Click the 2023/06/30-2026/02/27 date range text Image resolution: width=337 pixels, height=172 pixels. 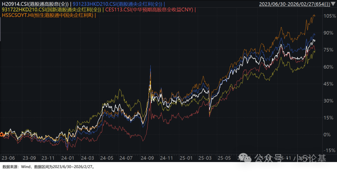(294, 4)
